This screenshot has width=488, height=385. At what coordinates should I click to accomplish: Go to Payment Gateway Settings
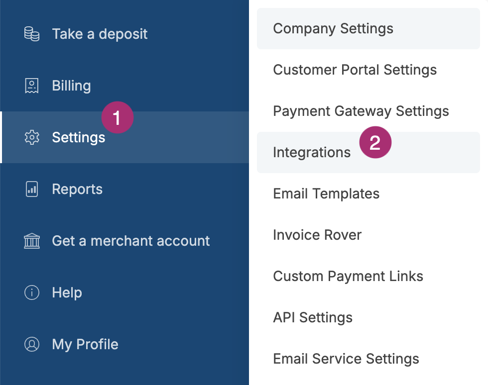(361, 111)
